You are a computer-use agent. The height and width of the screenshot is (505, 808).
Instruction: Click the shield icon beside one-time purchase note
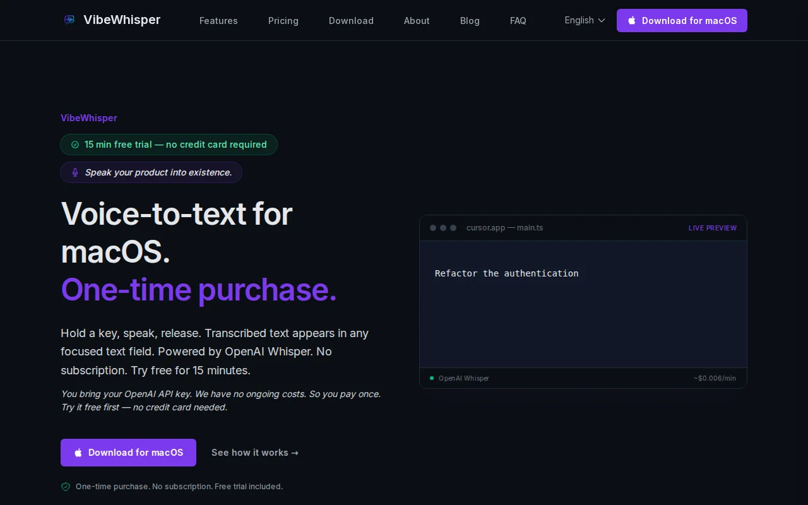pos(66,487)
